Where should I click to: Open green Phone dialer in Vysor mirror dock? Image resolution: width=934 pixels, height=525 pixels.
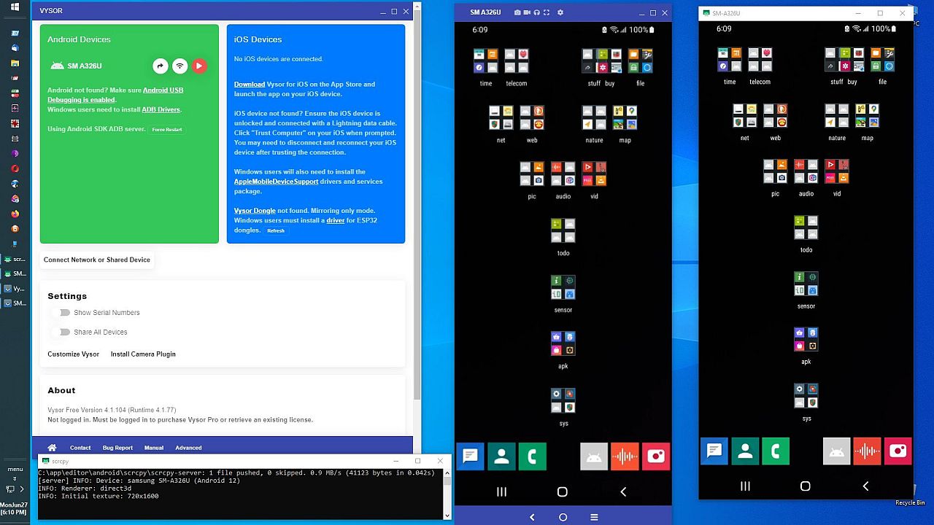[533, 456]
